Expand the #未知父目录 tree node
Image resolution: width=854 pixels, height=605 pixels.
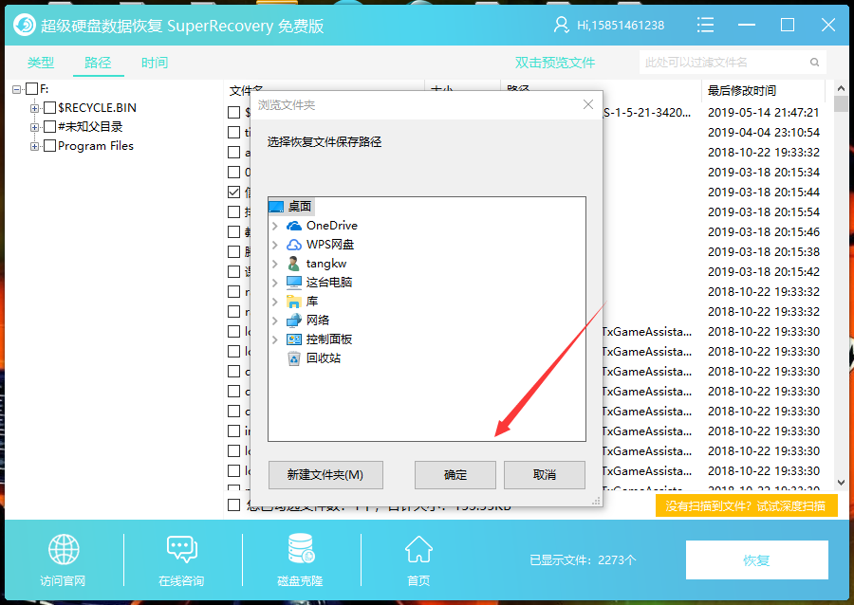35,127
